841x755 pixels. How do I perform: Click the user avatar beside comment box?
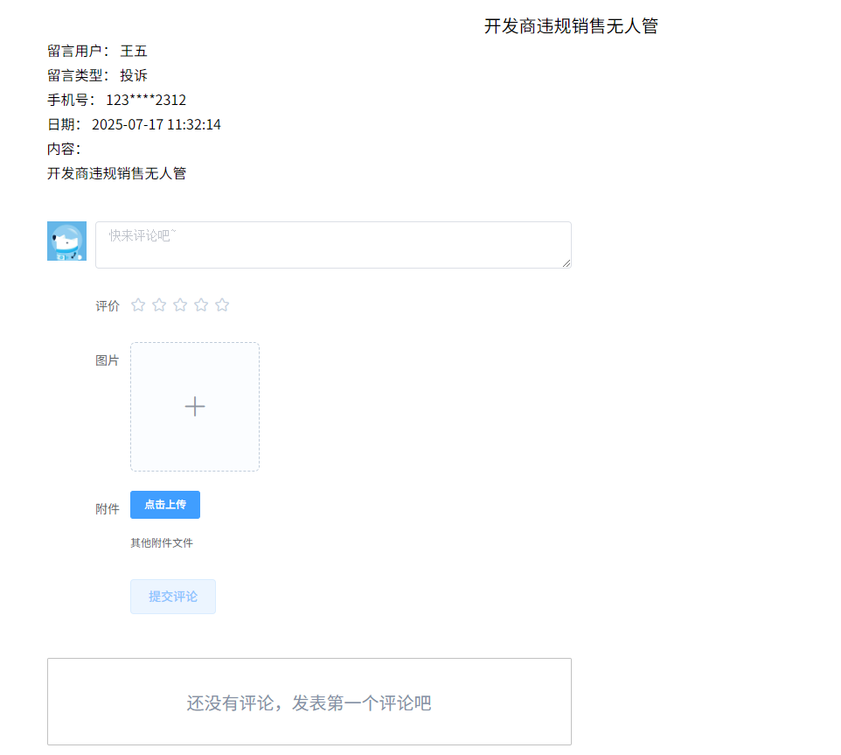pyautogui.click(x=66, y=241)
